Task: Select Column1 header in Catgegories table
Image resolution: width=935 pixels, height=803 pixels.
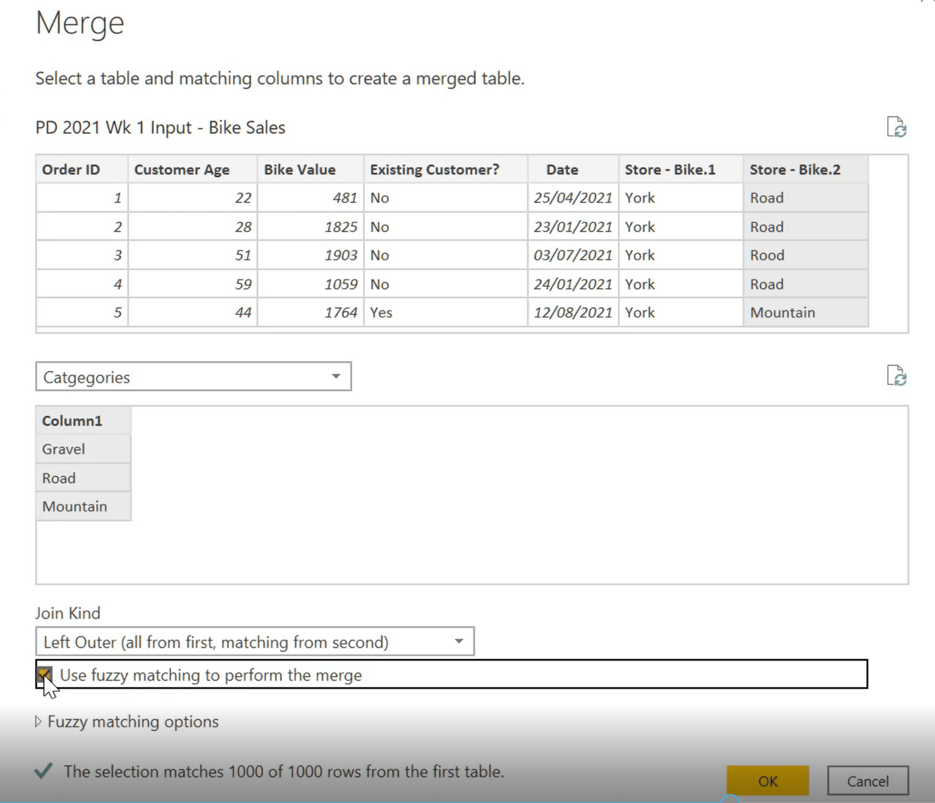Action: (83, 421)
